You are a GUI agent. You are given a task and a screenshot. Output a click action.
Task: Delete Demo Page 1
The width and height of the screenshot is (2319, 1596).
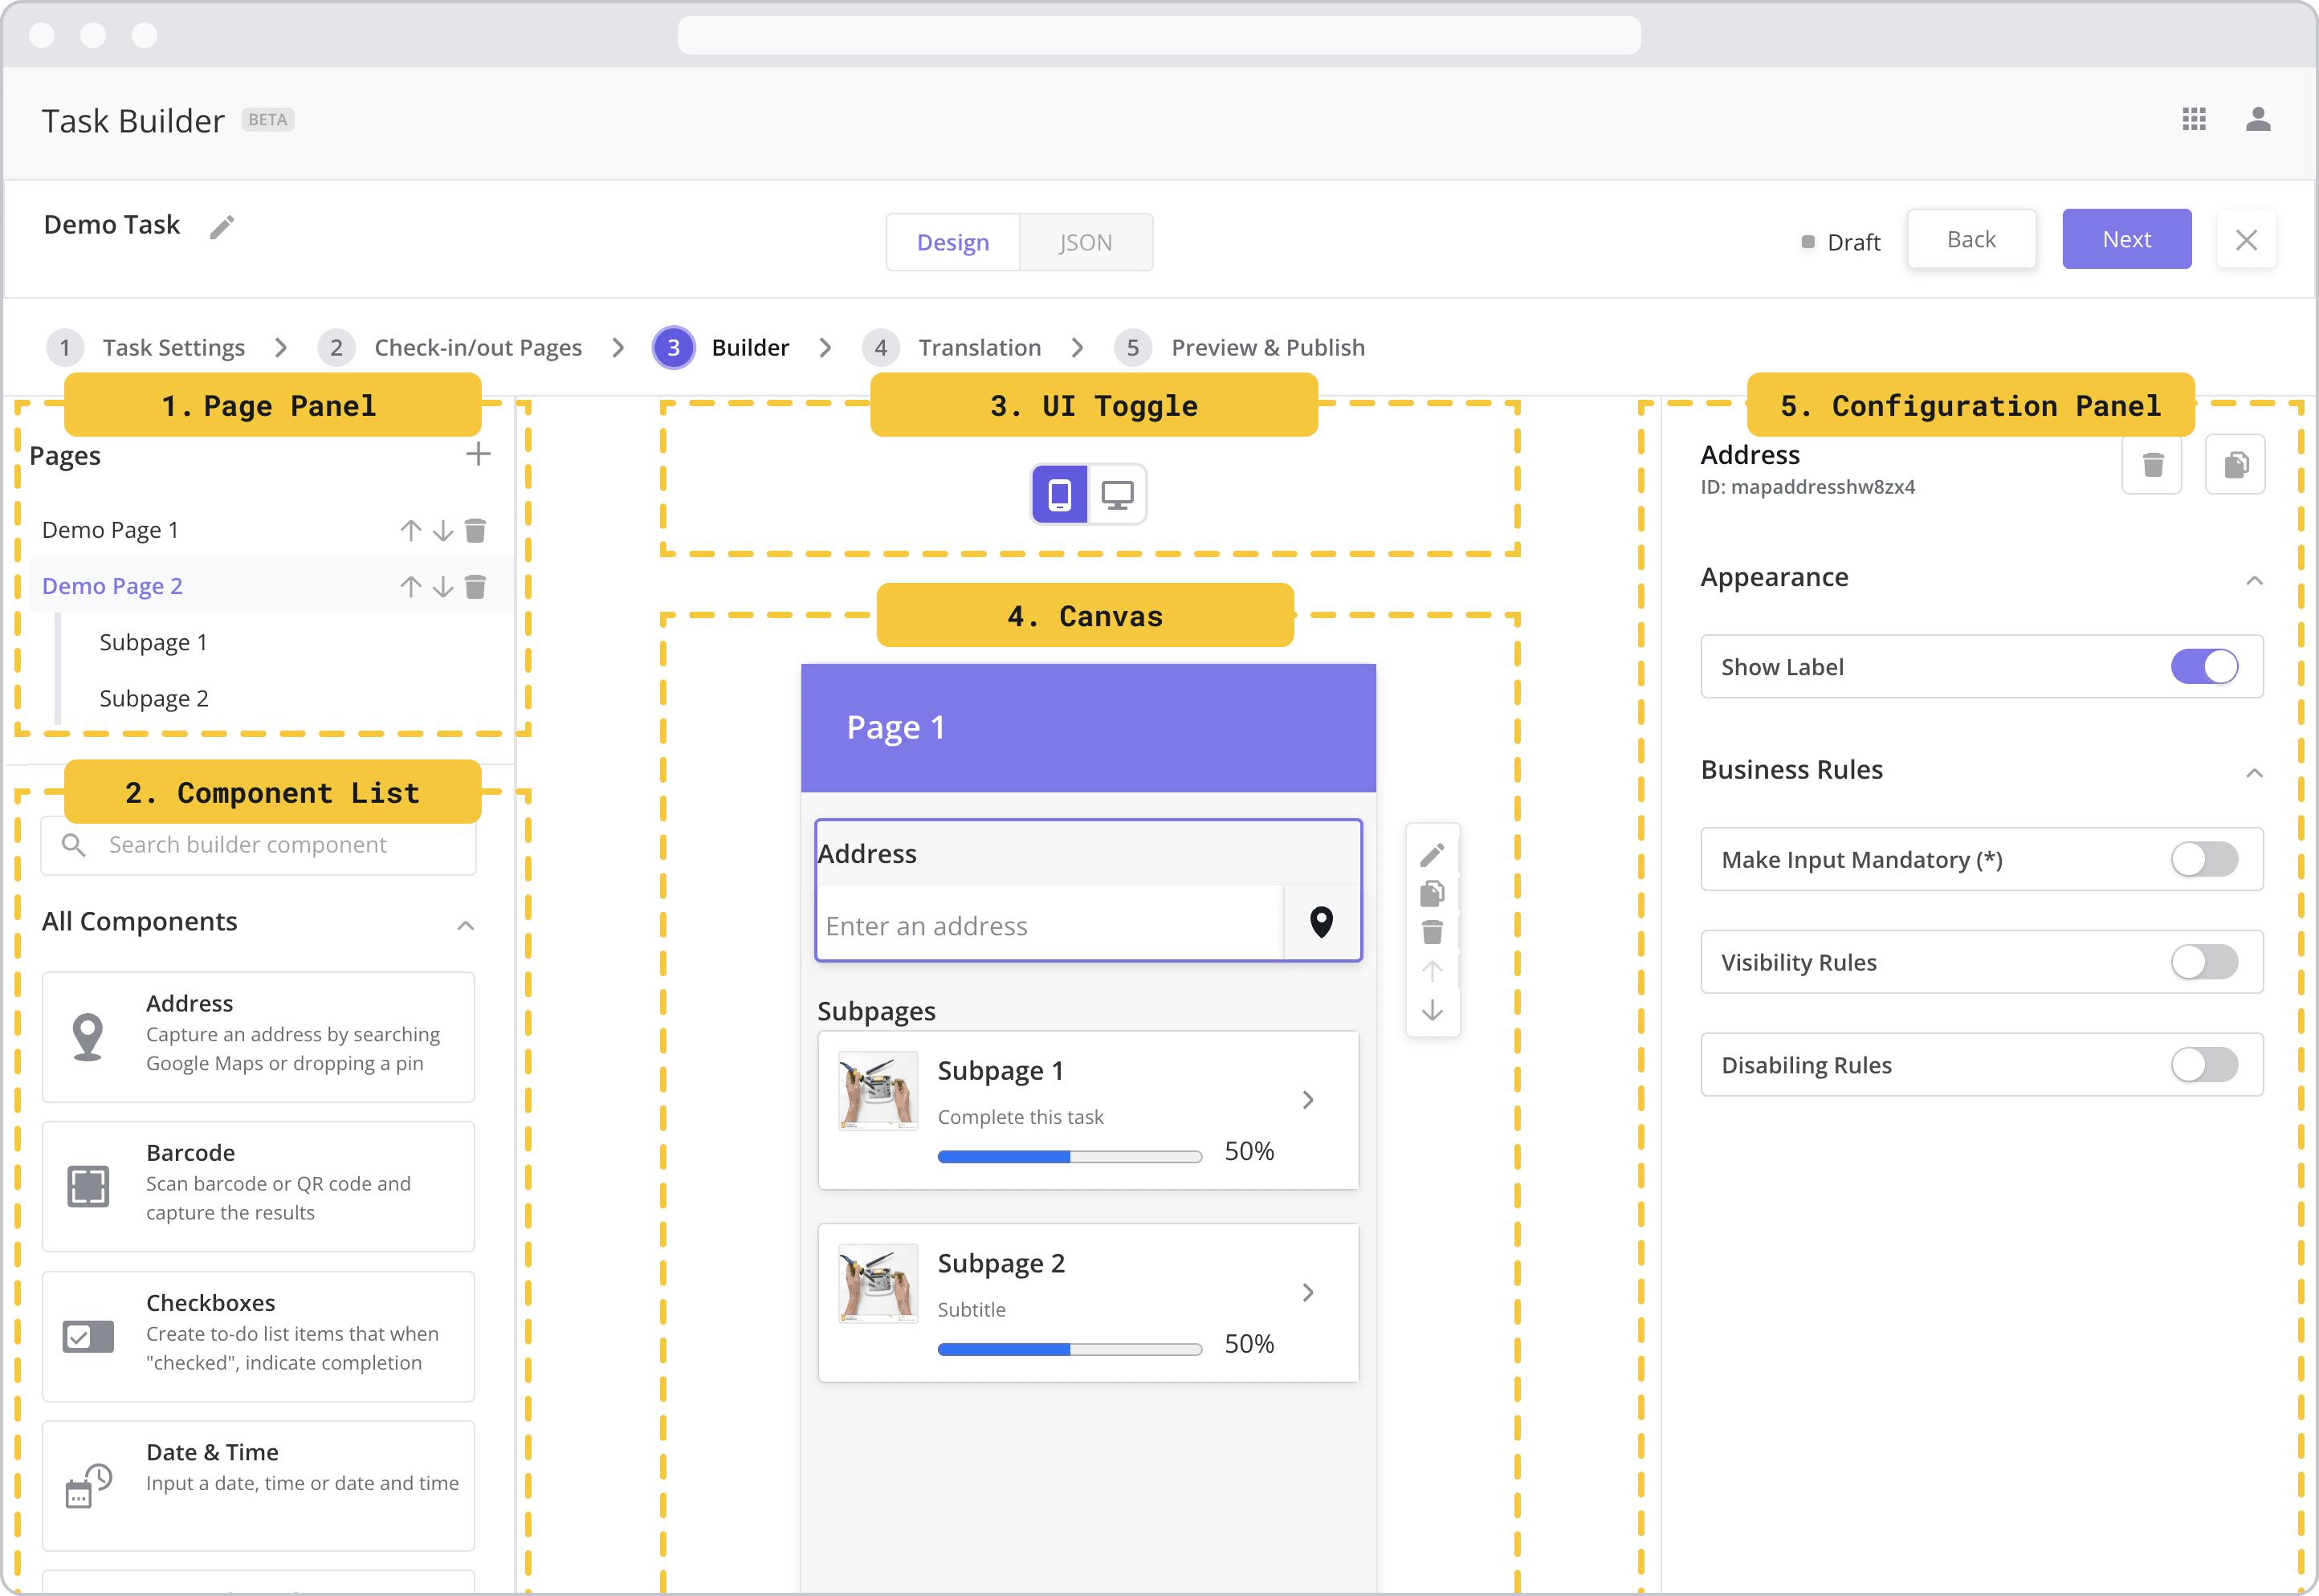click(x=476, y=530)
